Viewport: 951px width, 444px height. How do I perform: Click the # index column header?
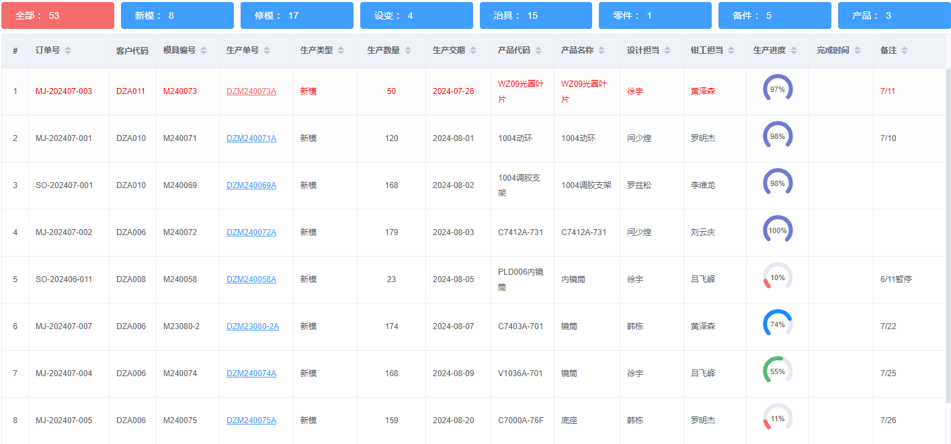pyautogui.click(x=15, y=51)
